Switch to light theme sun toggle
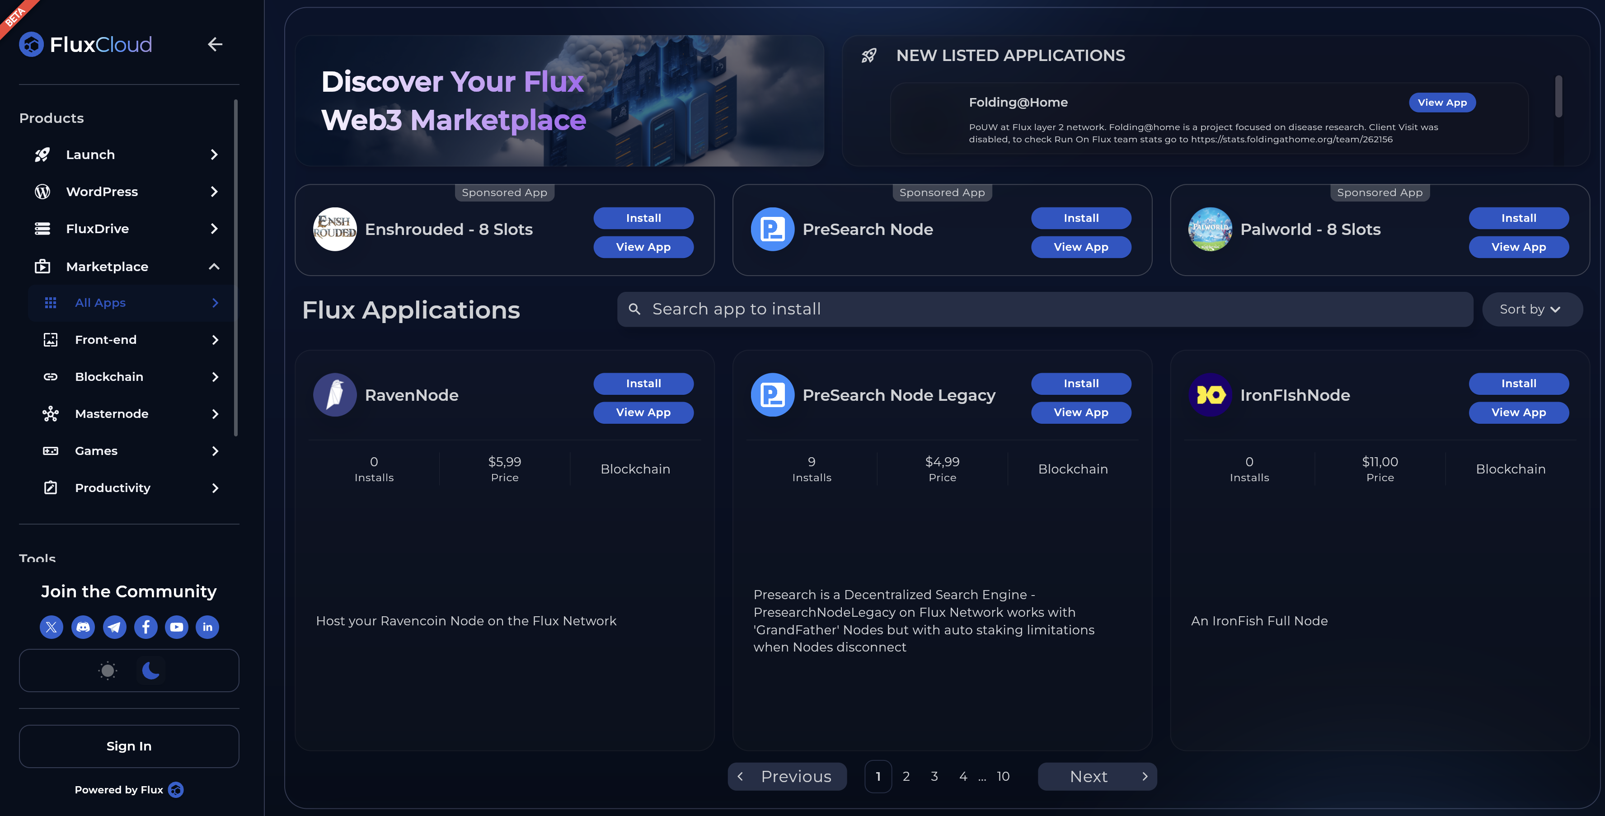This screenshot has width=1605, height=816. [x=108, y=671]
